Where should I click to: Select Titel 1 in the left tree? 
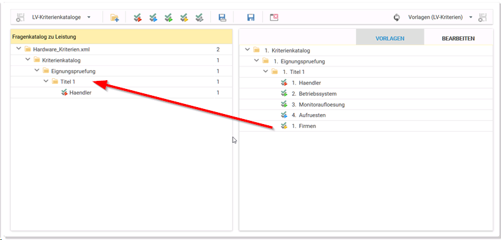point(68,81)
